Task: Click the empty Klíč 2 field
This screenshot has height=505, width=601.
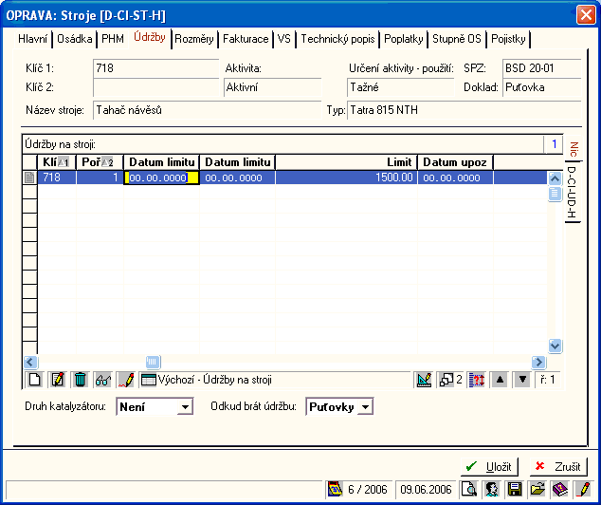Action: click(x=155, y=87)
